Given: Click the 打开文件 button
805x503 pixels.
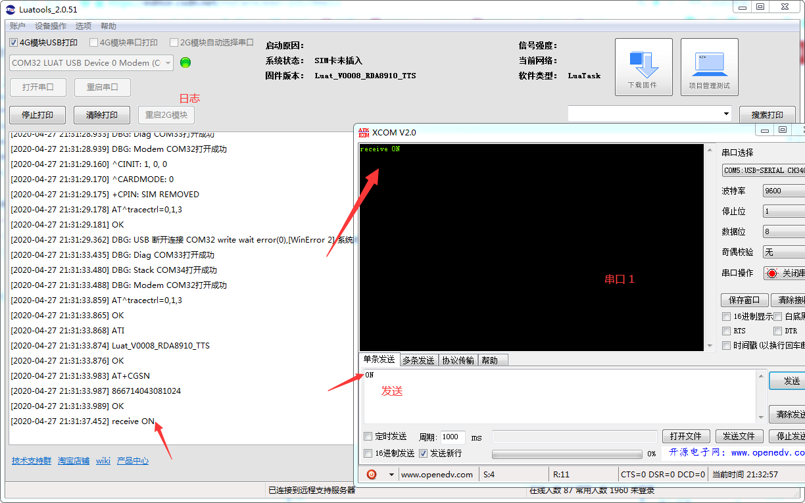Looking at the screenshot, I should 686,436.
